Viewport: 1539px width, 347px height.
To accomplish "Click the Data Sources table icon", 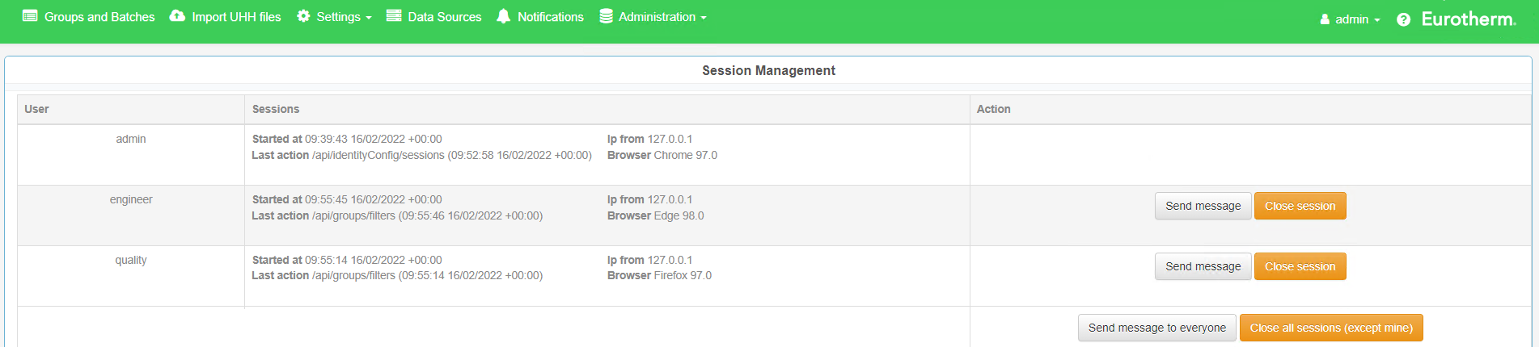I will (394, 16).
